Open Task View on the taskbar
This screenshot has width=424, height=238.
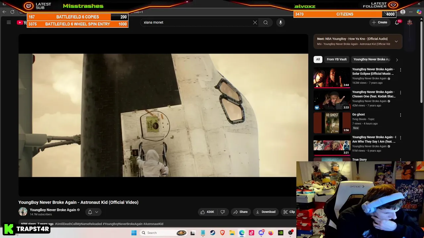click(193, 233)
